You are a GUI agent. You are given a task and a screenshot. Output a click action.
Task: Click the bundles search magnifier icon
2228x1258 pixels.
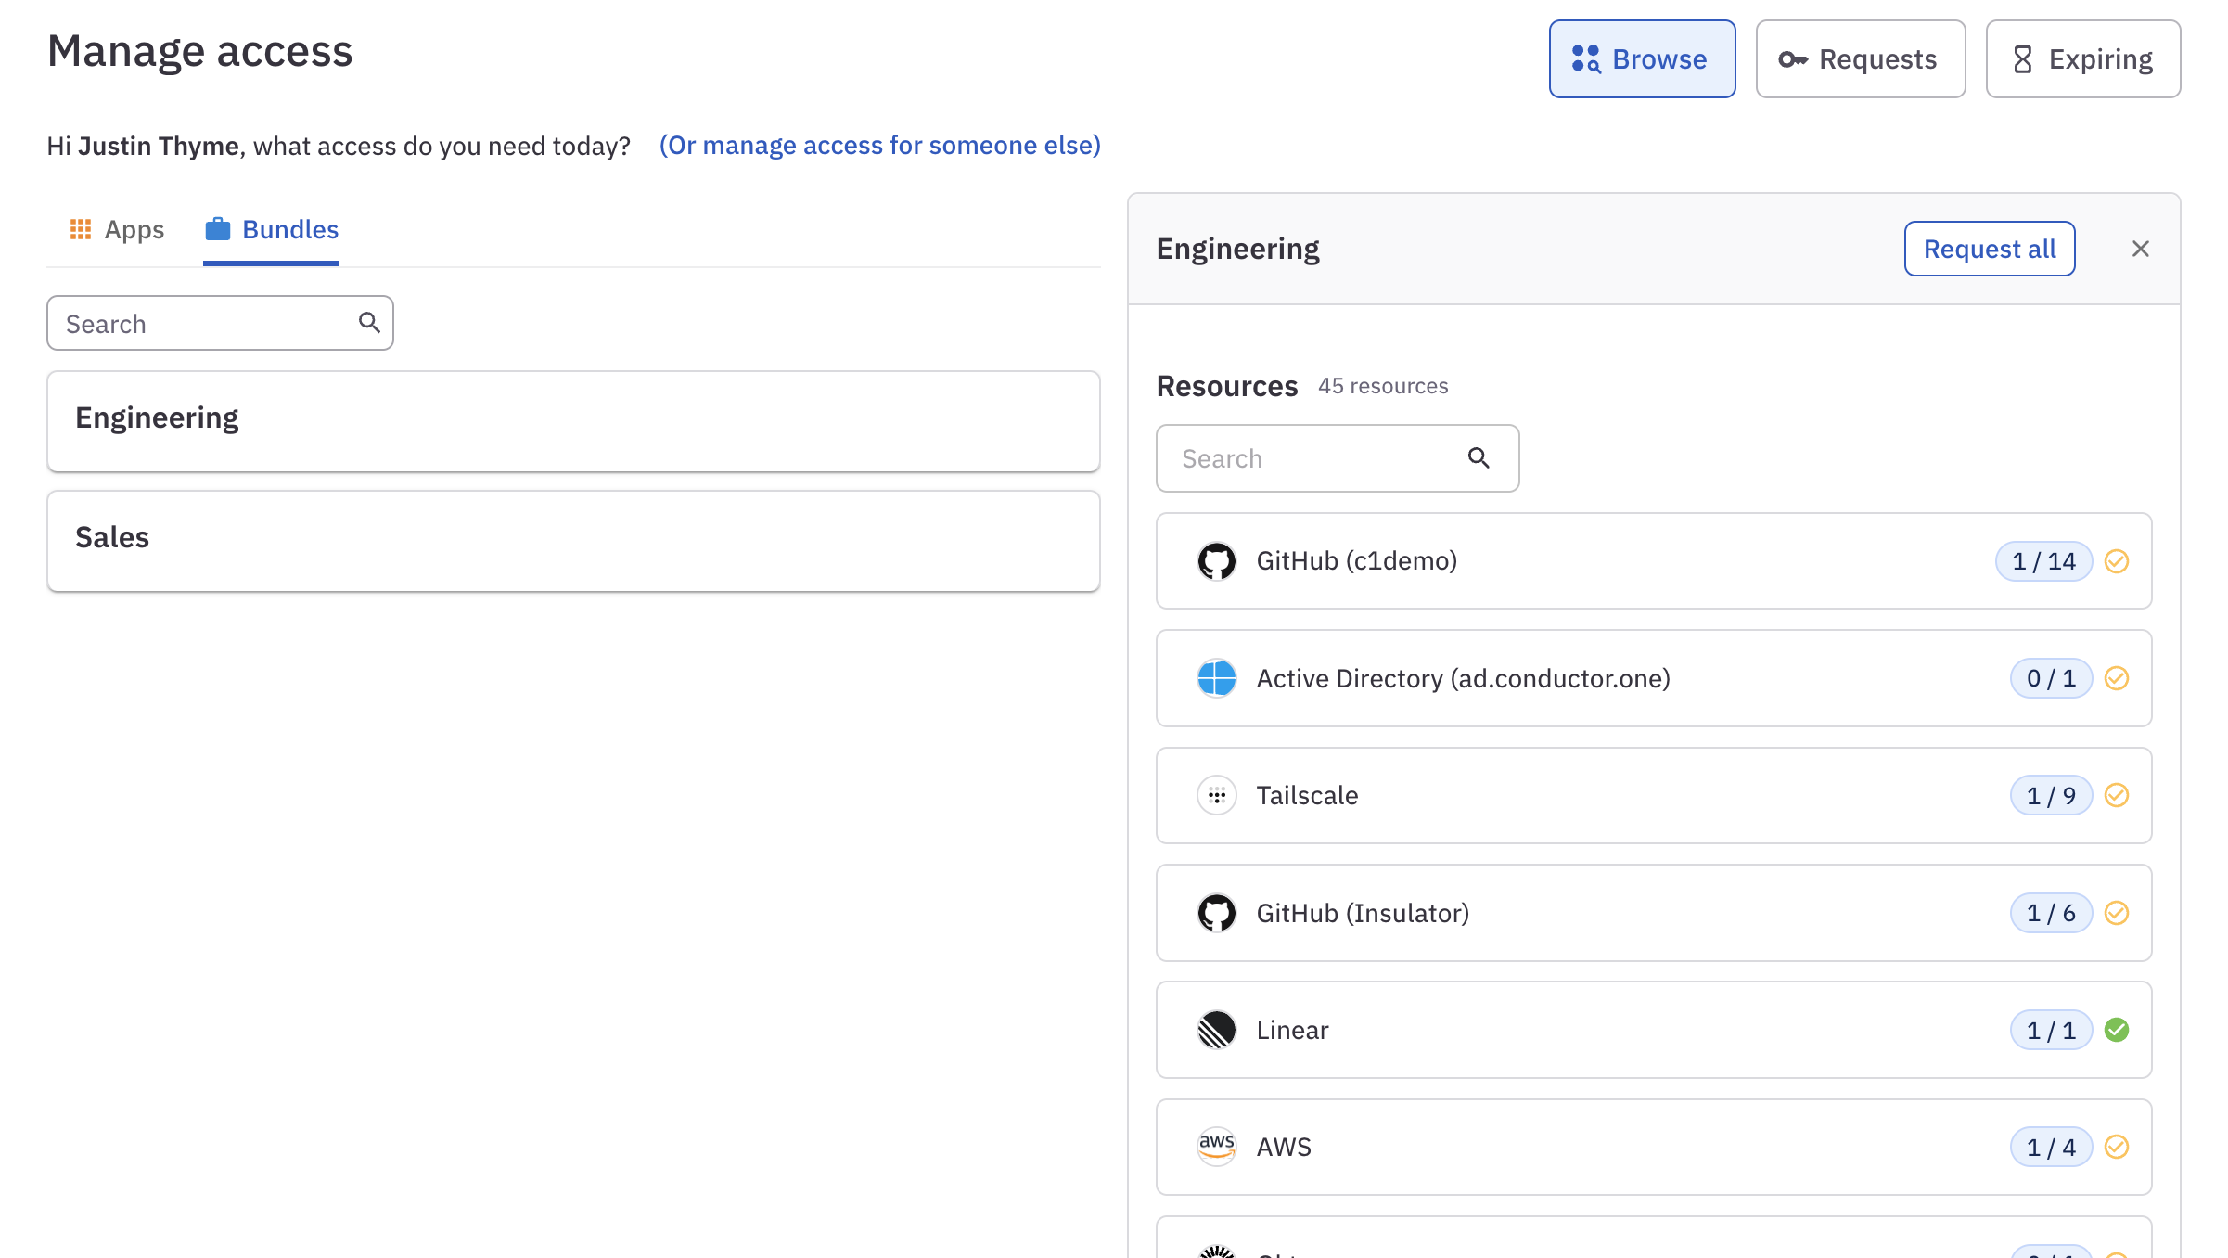click(369, 322)
